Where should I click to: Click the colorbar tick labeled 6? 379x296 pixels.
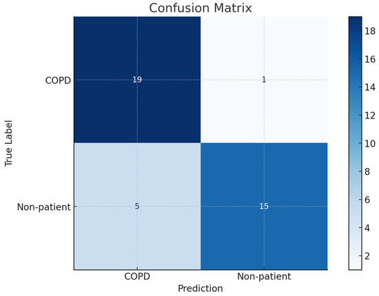367,200
